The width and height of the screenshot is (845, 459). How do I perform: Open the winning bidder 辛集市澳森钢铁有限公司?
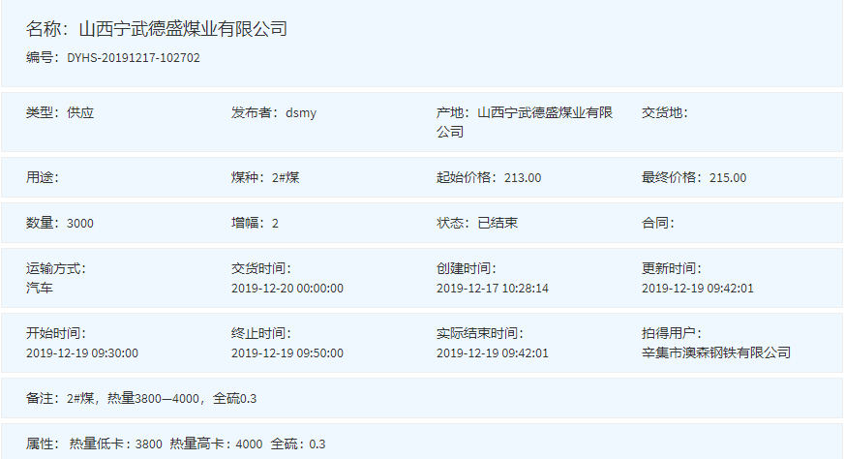click(716, 352)
